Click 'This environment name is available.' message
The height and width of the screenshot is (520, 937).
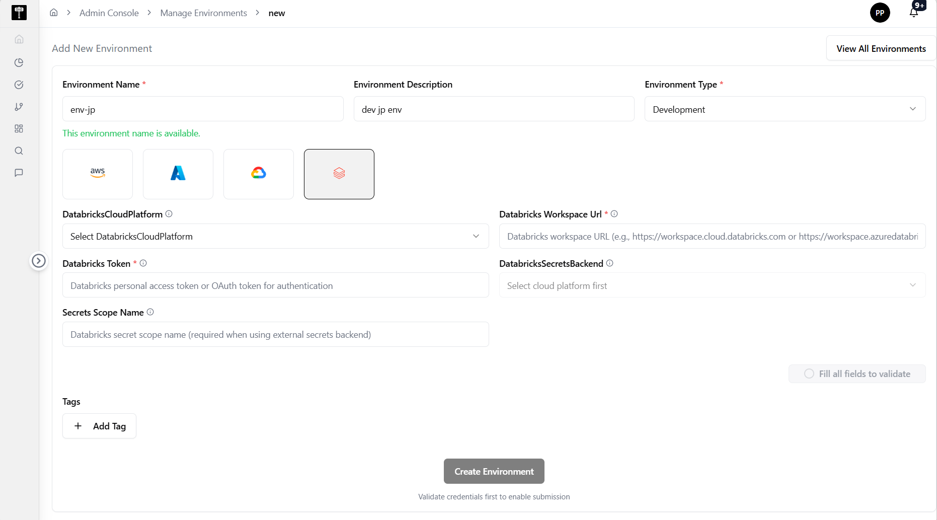131,133
